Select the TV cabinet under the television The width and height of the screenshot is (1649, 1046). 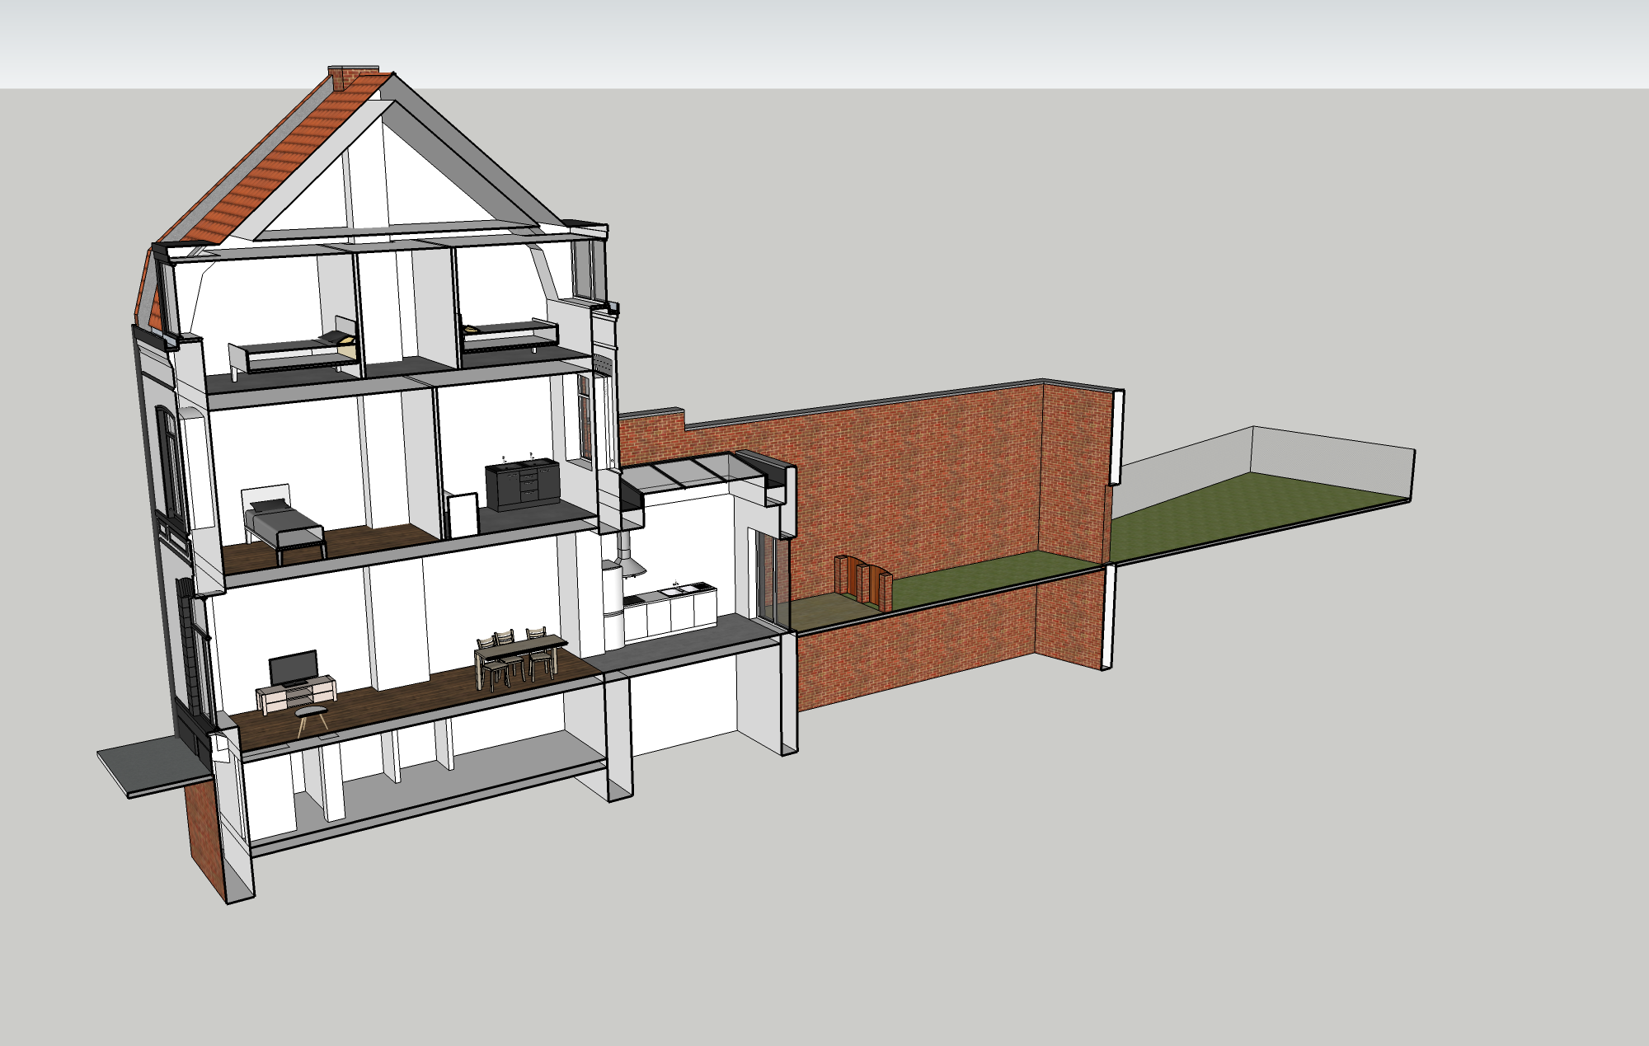pos(295,695)
